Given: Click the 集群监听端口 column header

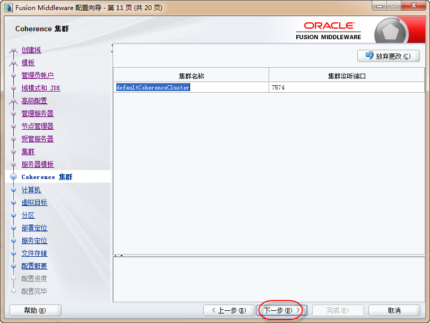Looking at the screenshot, I should pyautogui.click(x=347, y=76).
